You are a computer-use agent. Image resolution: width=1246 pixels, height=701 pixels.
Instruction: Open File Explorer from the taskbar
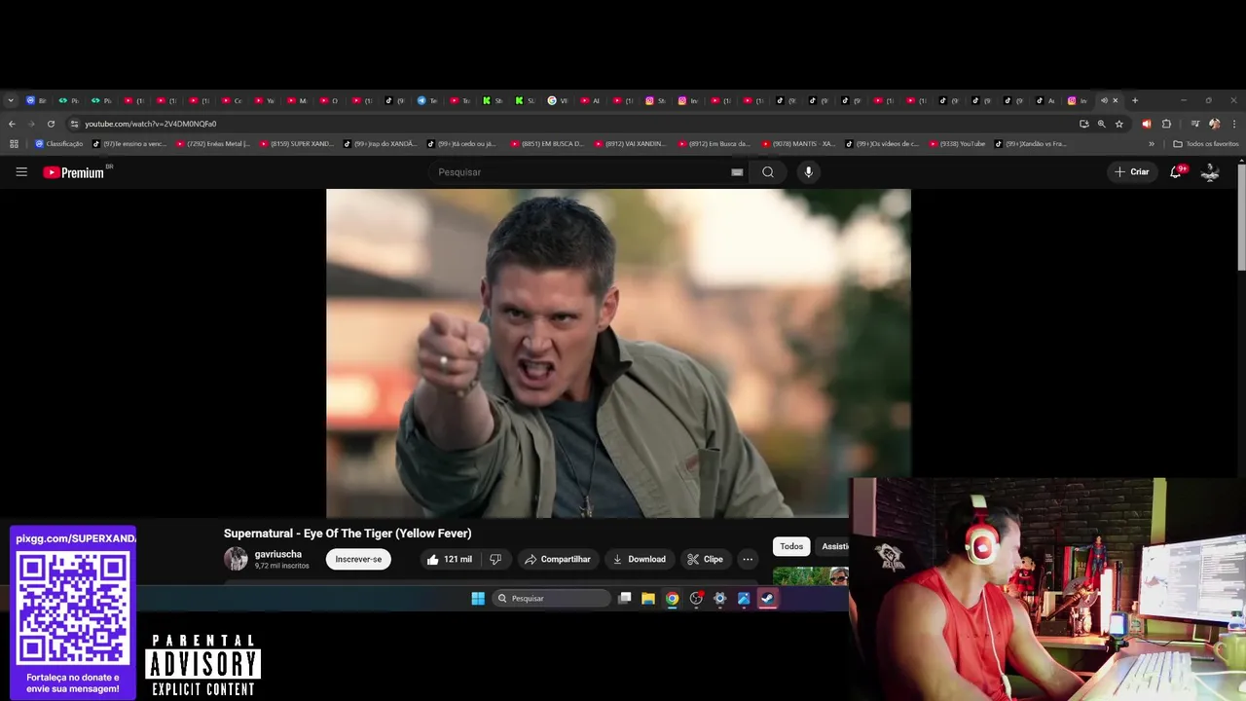pos(648,599)
